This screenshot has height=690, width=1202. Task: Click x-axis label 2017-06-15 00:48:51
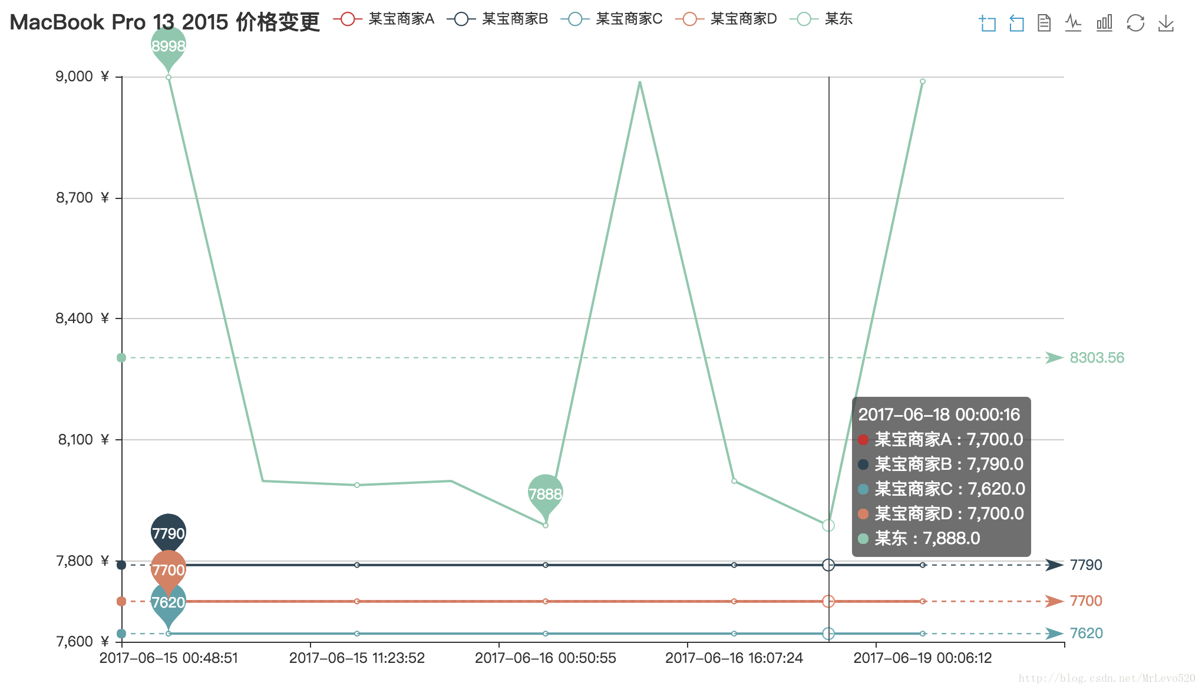click(x=169, y=658)
